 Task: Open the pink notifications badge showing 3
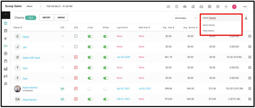click(x=234, y=7)
